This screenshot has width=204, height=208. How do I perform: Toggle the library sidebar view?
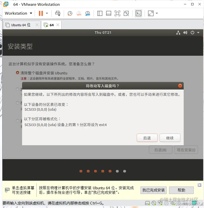pyautogui.click(x=100, y=13)
